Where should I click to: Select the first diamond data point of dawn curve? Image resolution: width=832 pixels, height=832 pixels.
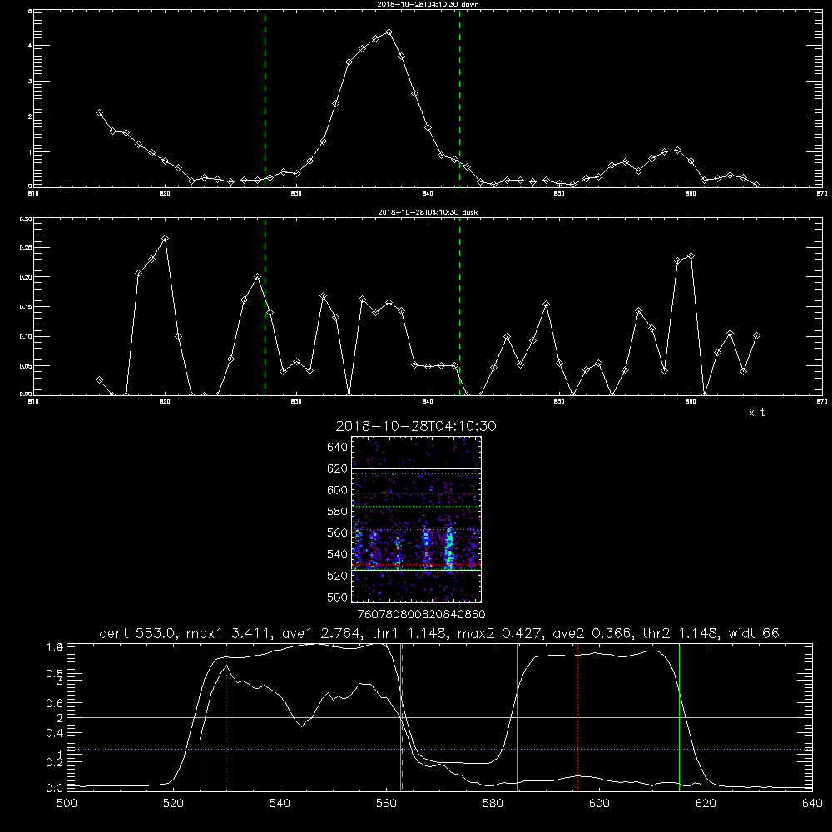[x=99, y=113]
